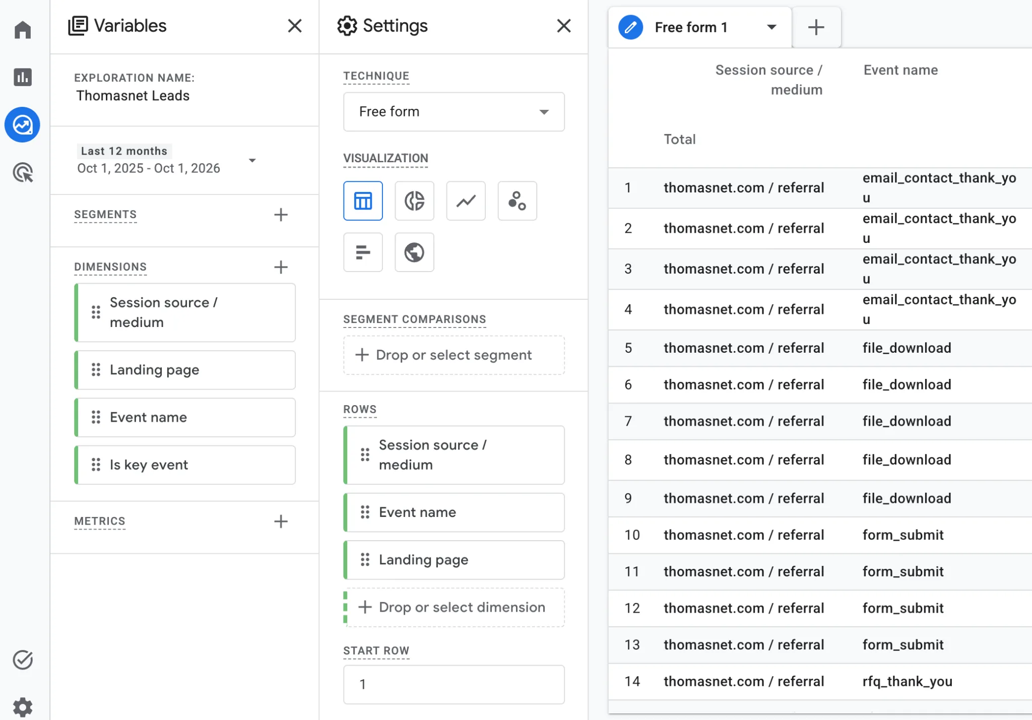Select Event name chip under Rows

point(454,512)
